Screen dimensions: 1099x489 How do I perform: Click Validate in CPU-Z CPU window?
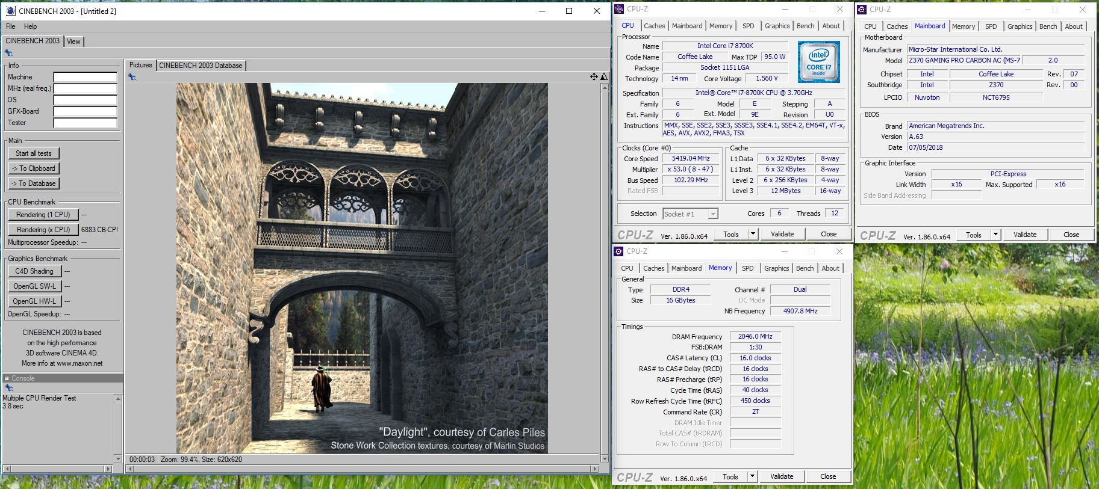point(782,234)
